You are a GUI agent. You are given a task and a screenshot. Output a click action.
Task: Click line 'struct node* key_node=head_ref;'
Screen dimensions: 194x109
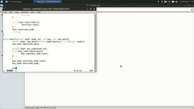coord(30,49)
